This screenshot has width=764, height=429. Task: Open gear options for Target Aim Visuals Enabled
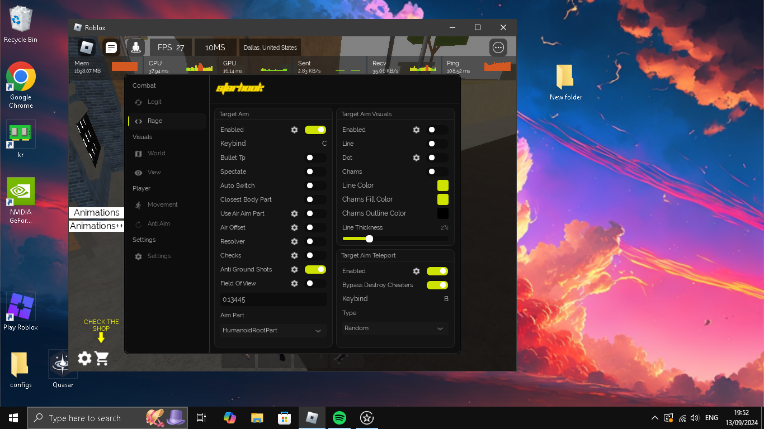pyautogui.click(x=416, y=130)
